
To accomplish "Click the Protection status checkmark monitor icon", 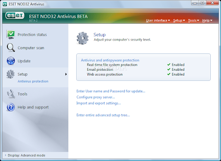I will (11, 35).
